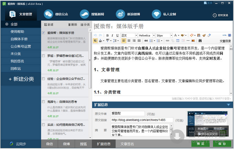Switch to HTML source view
This screenshot has width=234, height=150.
point(224,35)
